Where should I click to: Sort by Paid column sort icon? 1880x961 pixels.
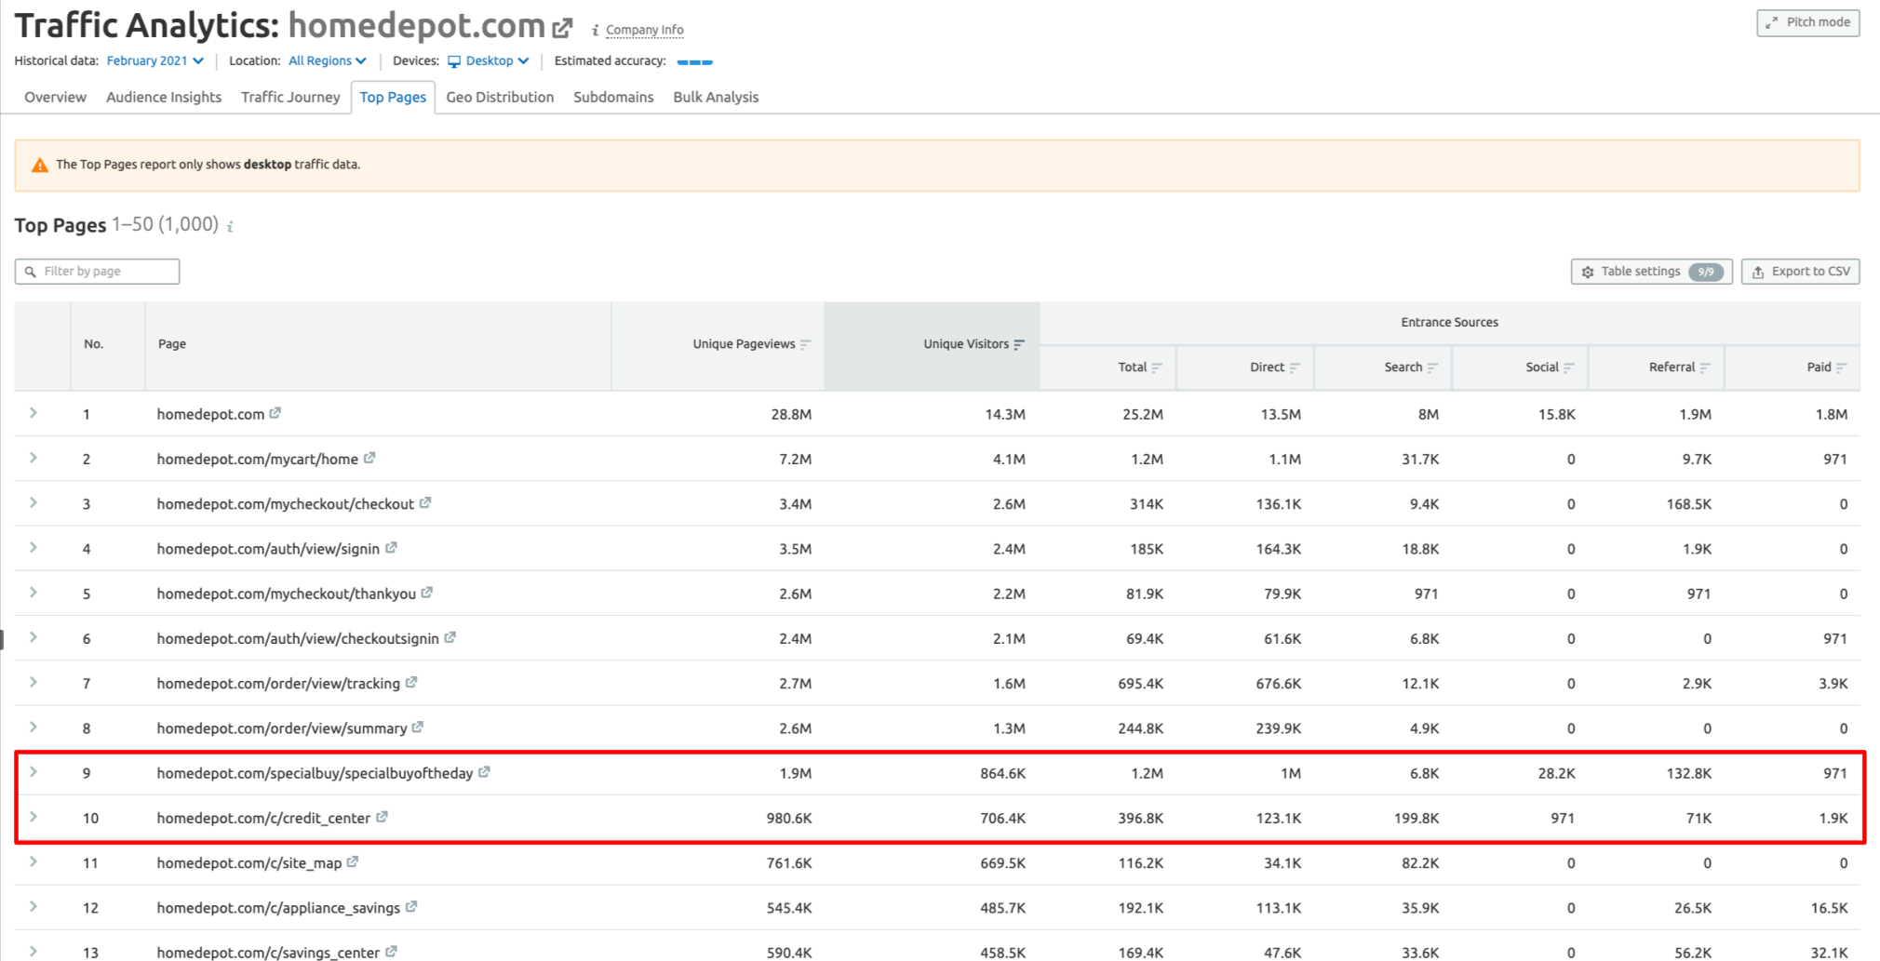(x=1842, y=367)
